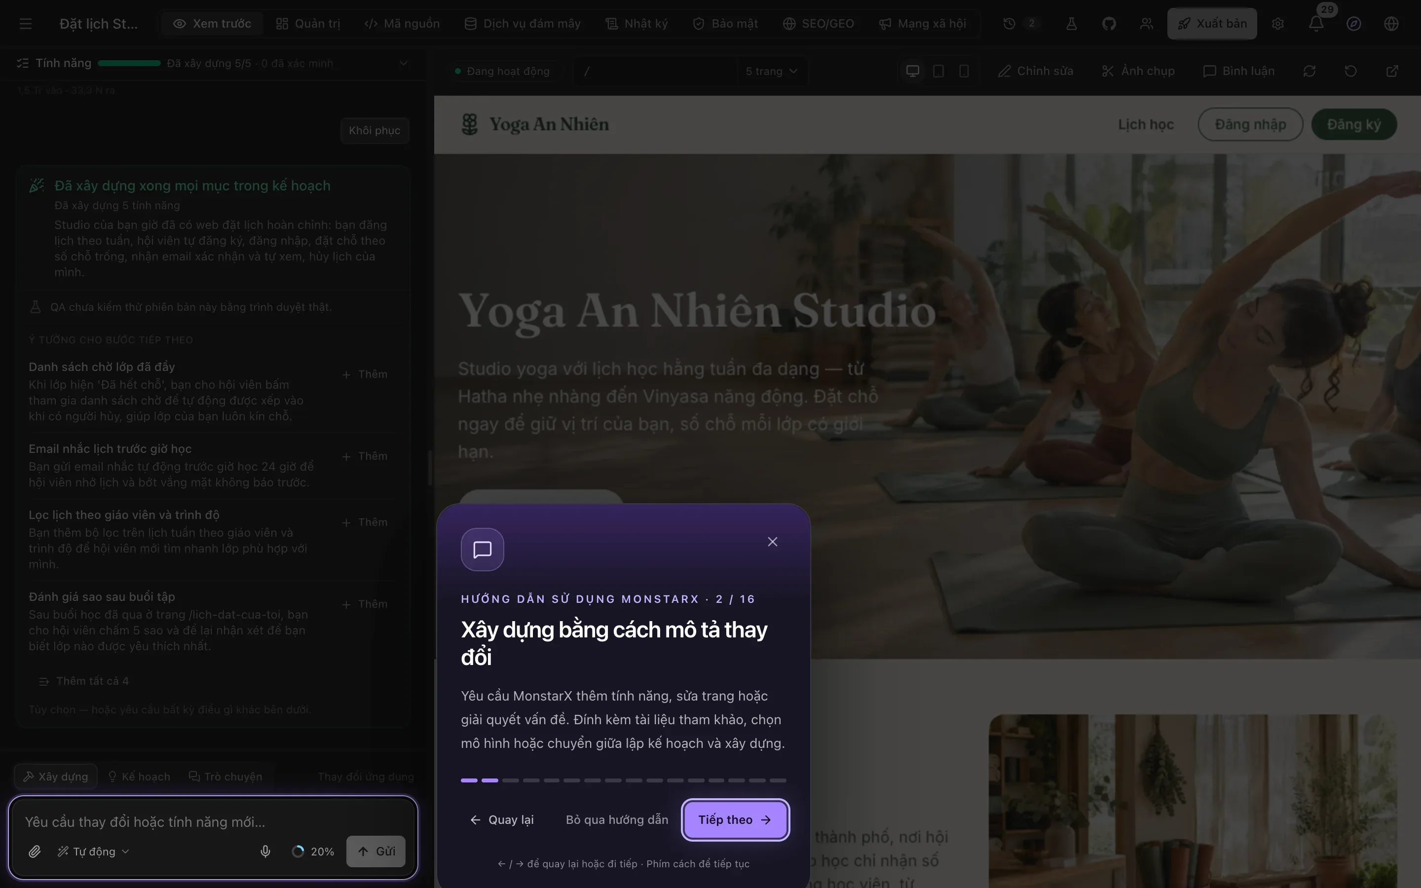
Task: Open the notifications bell
Action: click(x=1316, y=24)
